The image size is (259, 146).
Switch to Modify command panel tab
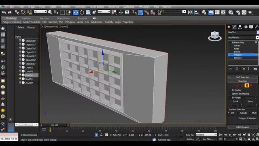[234, 27]
